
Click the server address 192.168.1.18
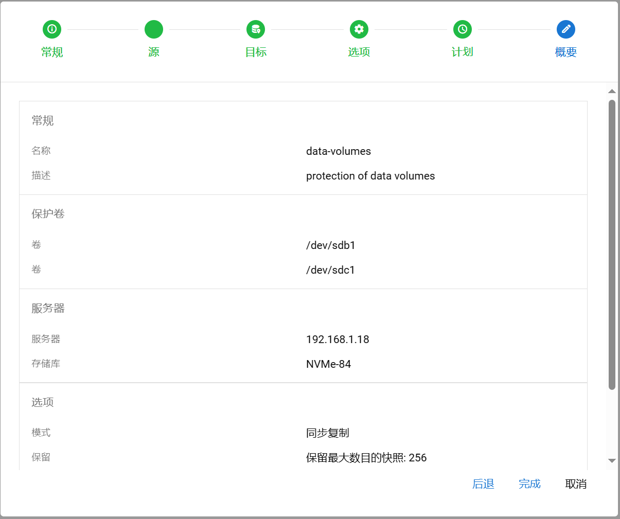click(338, 339)
